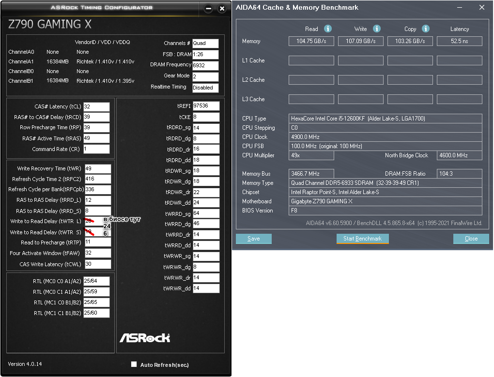Click the ASRock logo
The width and height of the screenshot is (494, 377).
[145, 338]
